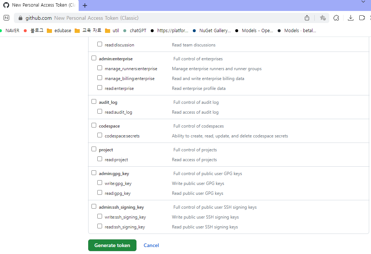Image resolution: width=371 pixels, height=254 pixels.
Task: Check the audit_log scope
Action: coord(94,102)
